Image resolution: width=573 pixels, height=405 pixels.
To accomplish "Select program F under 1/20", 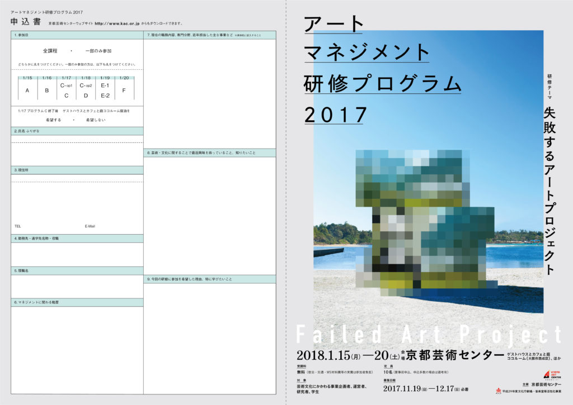I will pyautogui.click(x=124, y=90).
